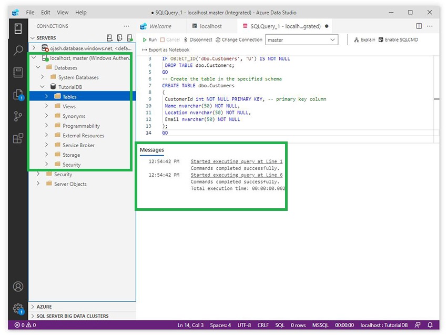This screenshot has width=447, height=335.
Task: Toggle the Explain query plan option
Action: [x=364, y=39]
